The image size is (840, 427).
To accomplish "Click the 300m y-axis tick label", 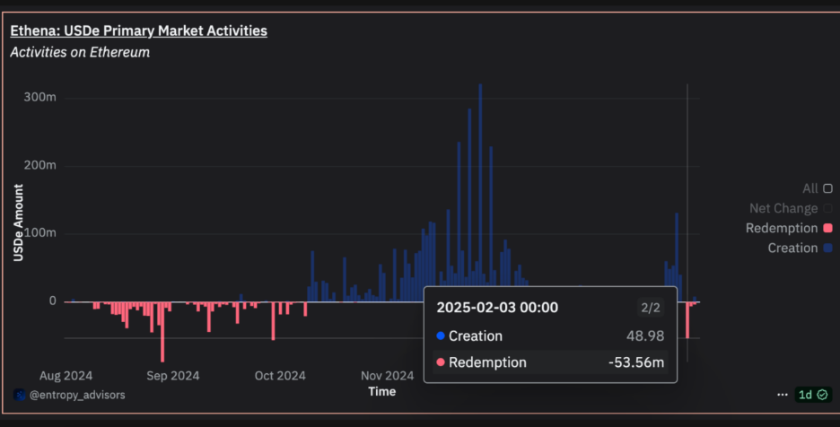I will (x=39, y=97).
